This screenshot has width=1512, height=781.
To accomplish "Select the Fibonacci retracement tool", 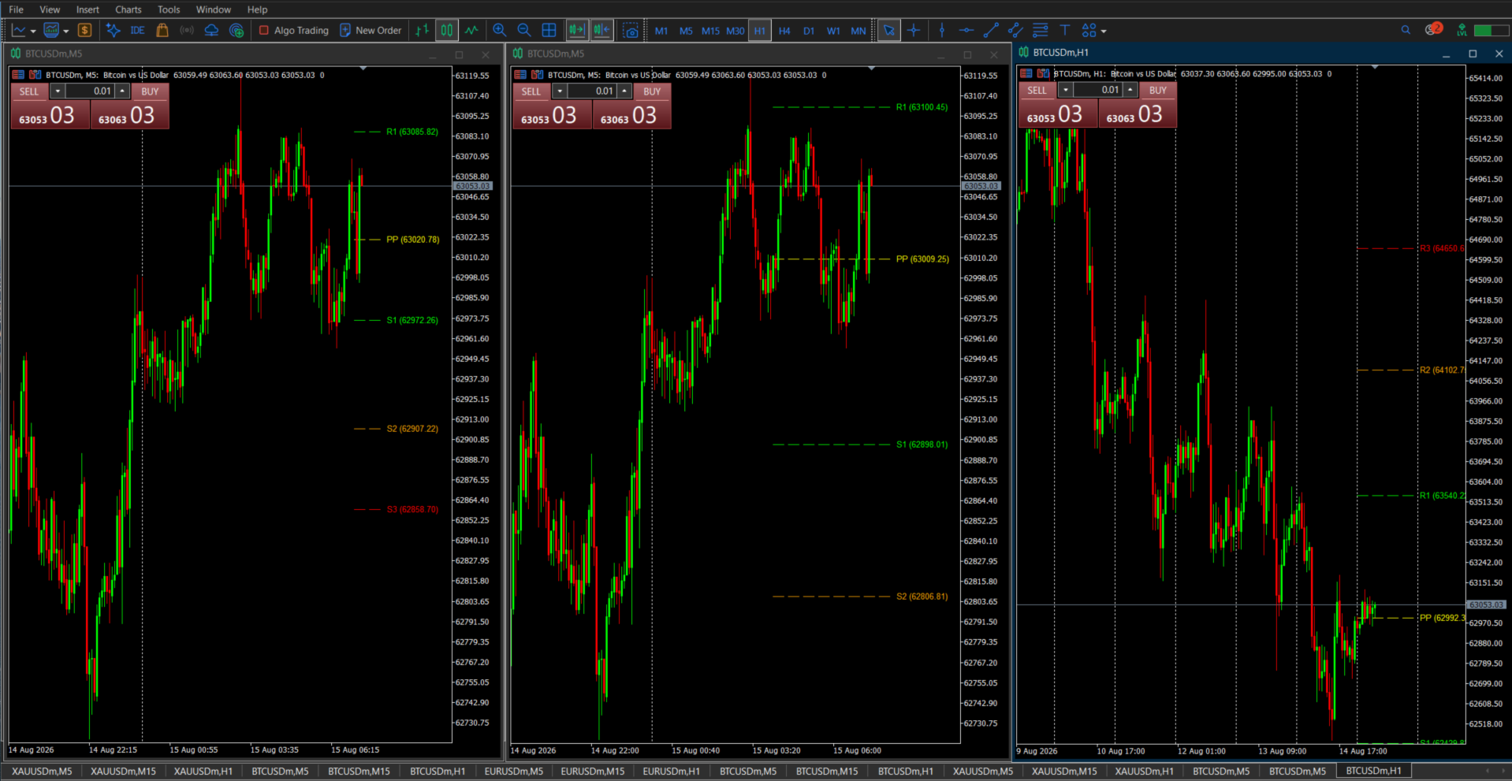I will coord(1040,30).
